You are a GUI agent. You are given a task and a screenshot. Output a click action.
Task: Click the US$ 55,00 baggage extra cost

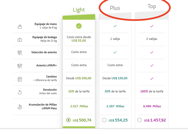79,40
